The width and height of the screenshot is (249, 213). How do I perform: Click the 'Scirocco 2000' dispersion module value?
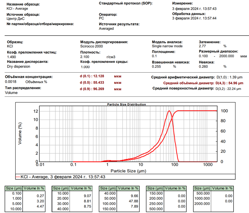tap(92, 46)
